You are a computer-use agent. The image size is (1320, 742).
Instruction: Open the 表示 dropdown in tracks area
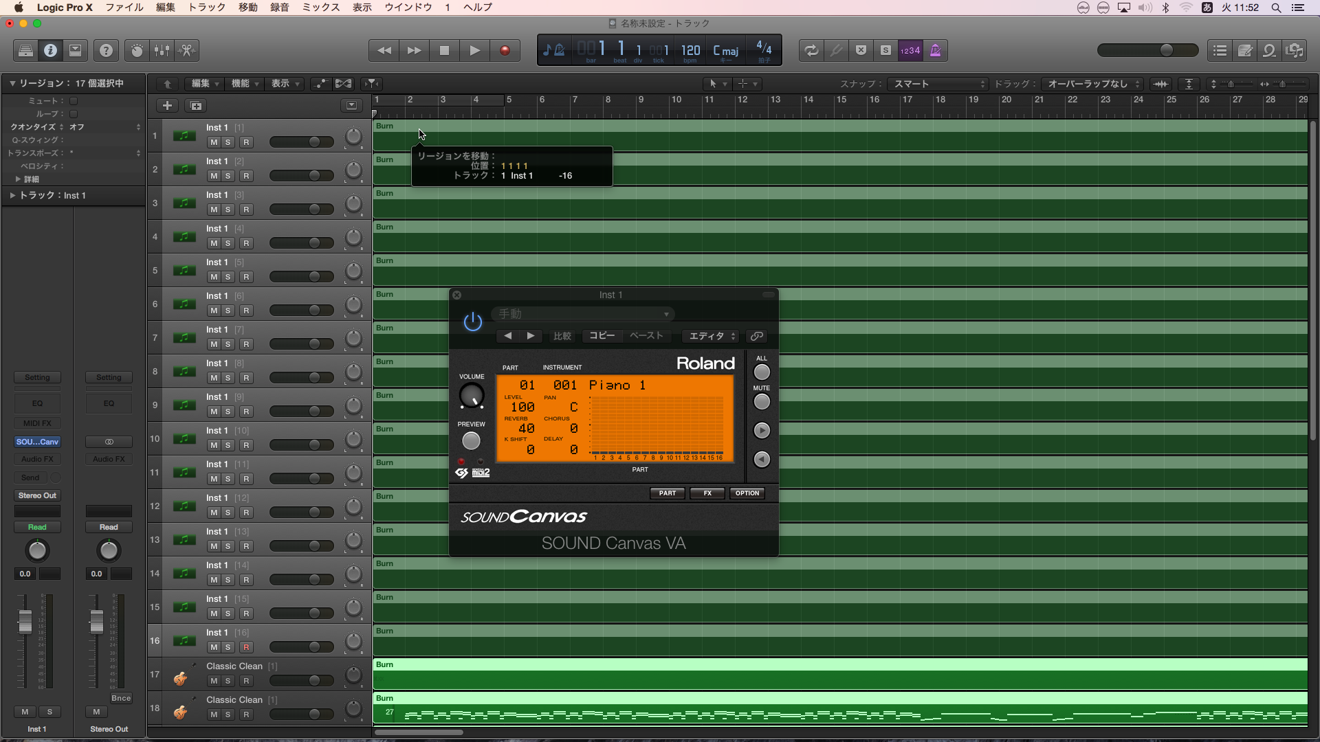285,84
